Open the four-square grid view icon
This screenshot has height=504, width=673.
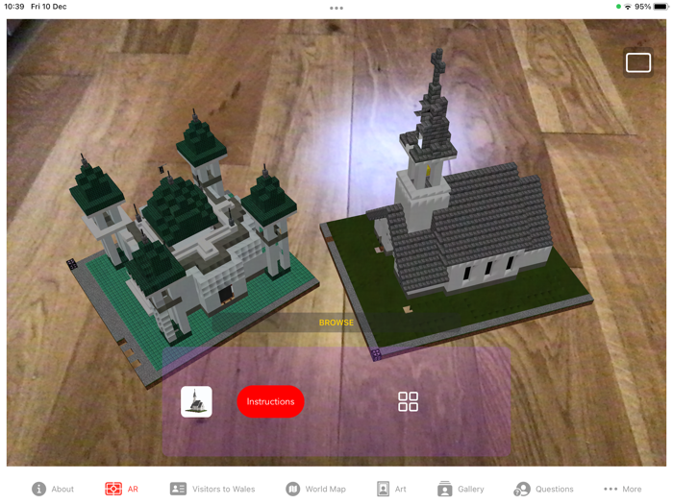pos(409,401)
